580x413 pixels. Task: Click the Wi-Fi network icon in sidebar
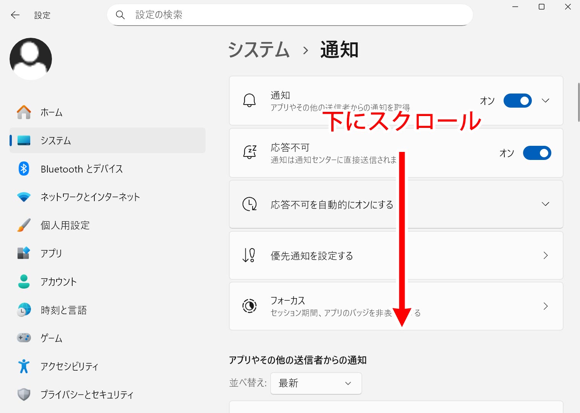click(x=24, y=197)
